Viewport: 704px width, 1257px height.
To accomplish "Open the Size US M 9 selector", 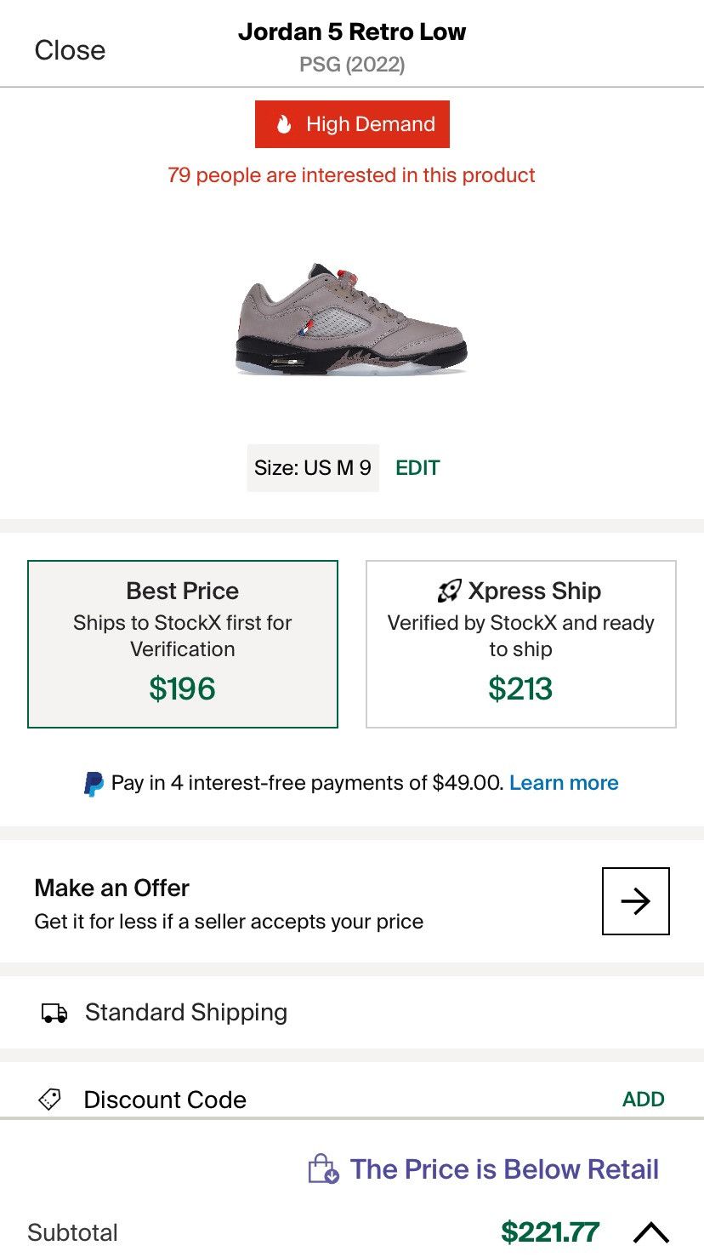I will click(x=313, y=468).
